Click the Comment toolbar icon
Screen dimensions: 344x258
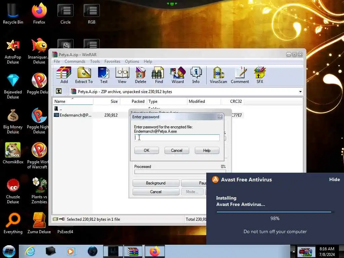click(x=240, y=75)
